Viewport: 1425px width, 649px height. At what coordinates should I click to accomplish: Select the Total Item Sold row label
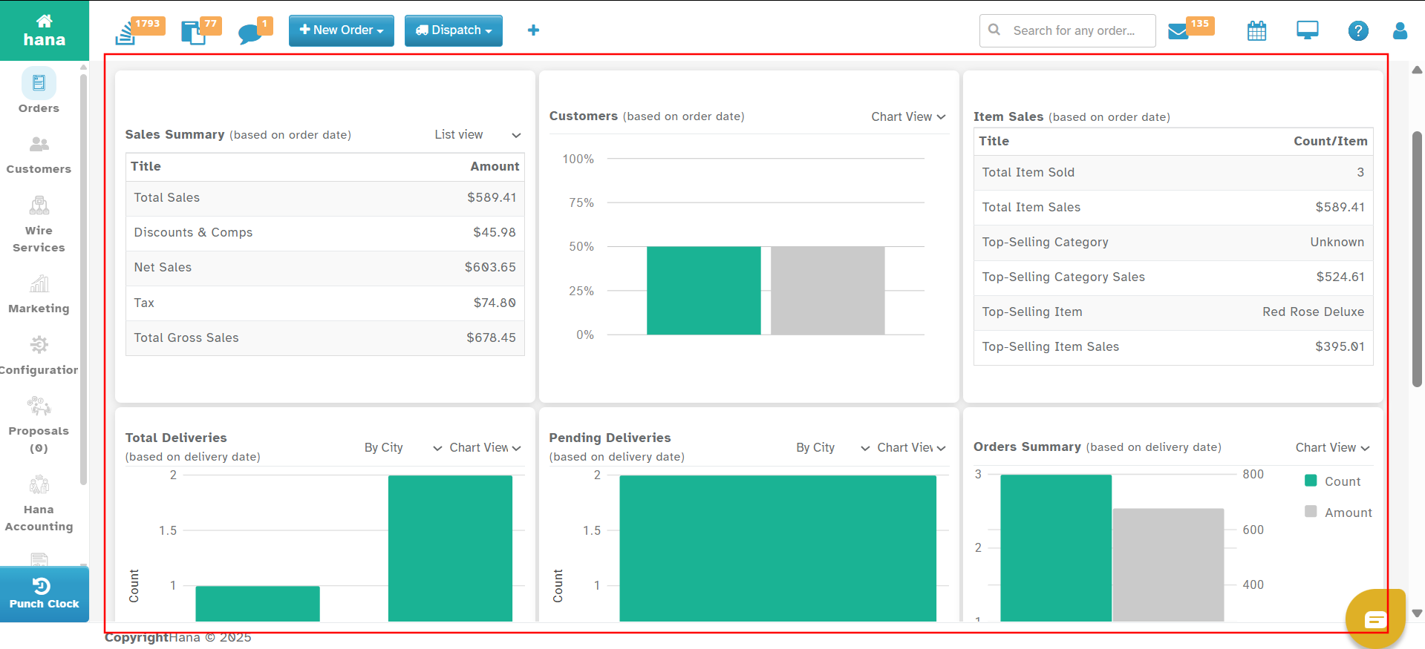[x=1028, y=173]
